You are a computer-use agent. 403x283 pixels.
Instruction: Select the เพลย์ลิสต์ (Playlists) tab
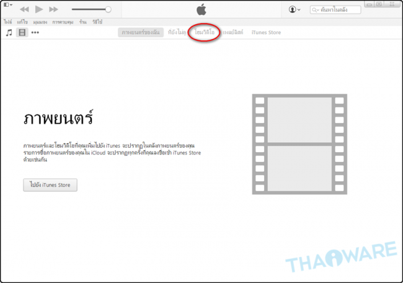(x=233, y=32)
